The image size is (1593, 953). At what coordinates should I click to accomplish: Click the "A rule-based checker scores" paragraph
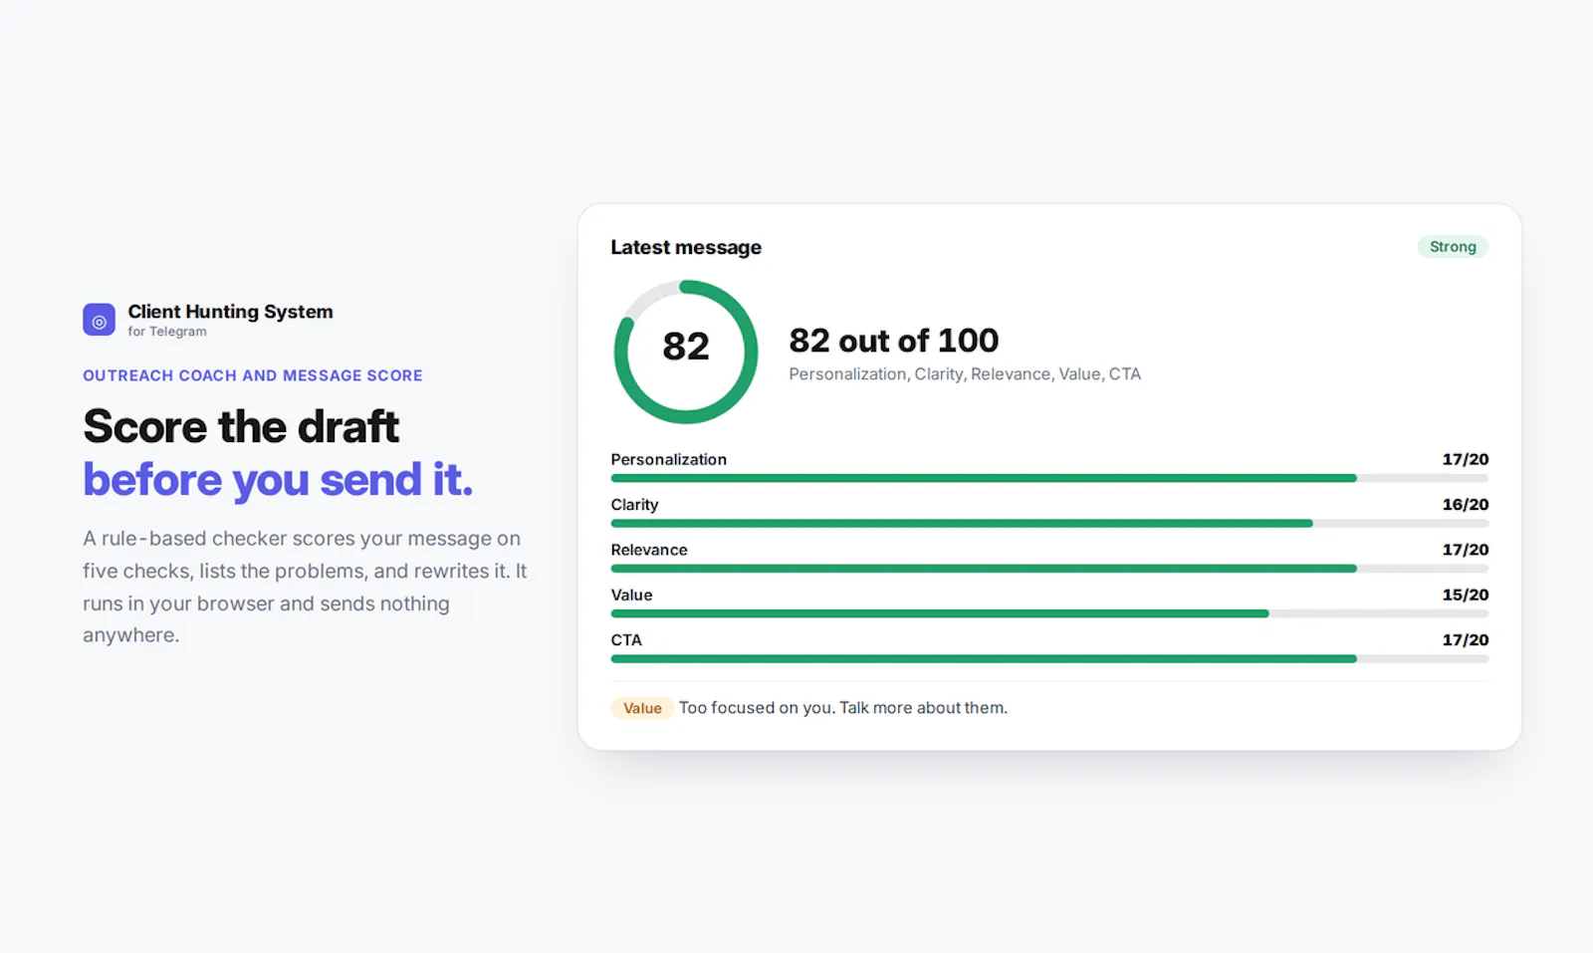pyautogui.click(x=305, y=587)
